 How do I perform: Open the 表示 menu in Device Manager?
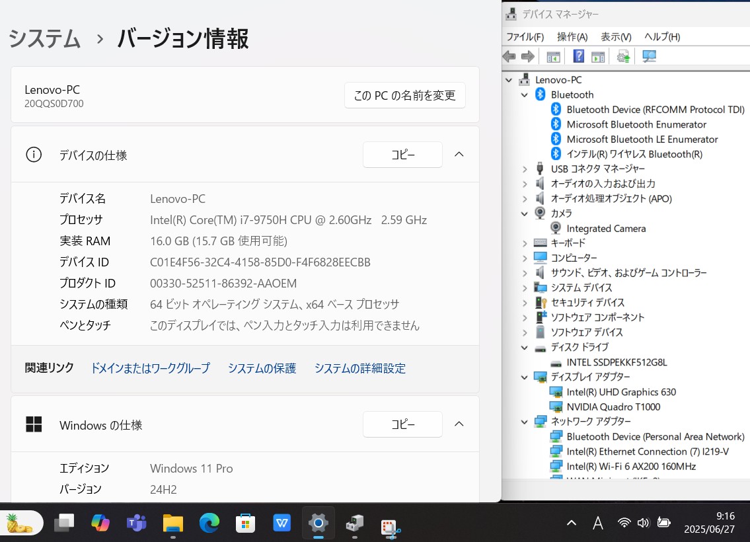click(x=615, y=37)
